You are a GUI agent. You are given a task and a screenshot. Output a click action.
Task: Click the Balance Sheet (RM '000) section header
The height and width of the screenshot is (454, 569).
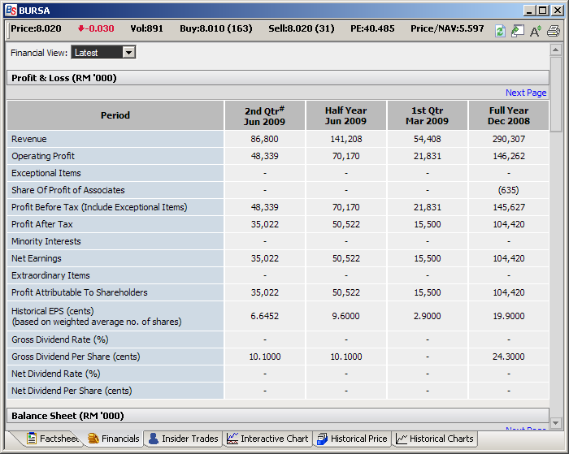coord(278,416)
